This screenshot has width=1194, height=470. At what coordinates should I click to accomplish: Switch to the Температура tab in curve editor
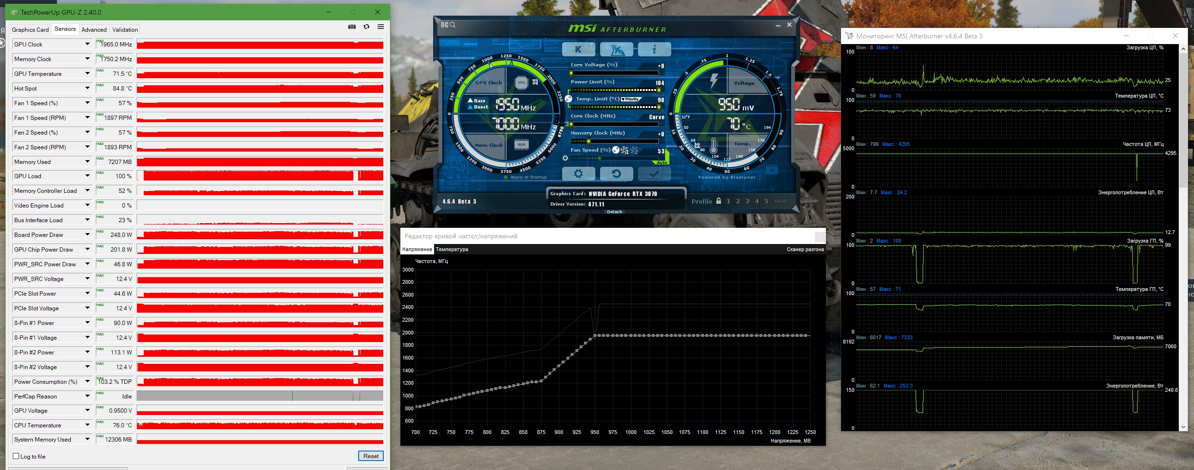(452, 249)
